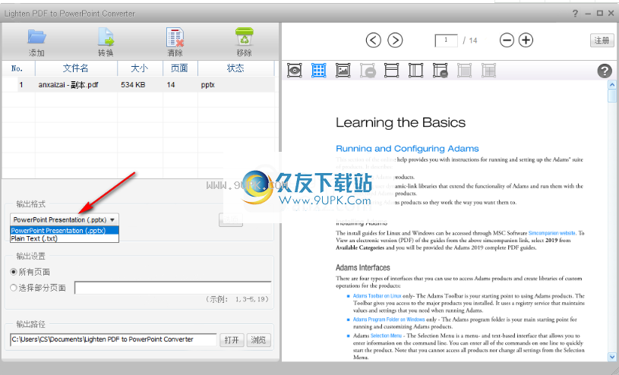Click the 页面 column header
This screenshot has height=375, width=619.
180,68
